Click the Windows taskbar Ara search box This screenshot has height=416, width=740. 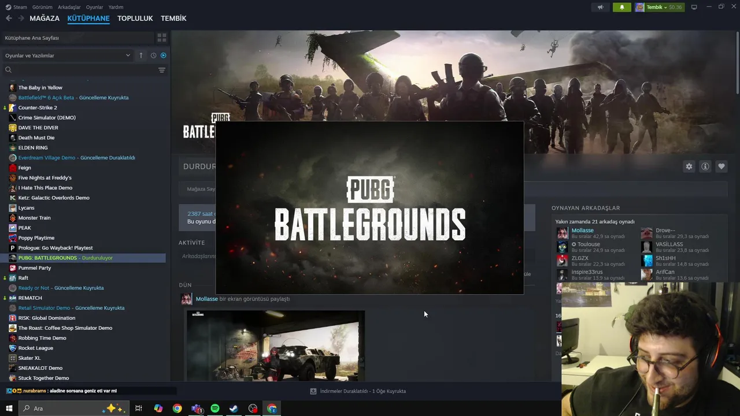pyautogui.click(x=73, y=408)
